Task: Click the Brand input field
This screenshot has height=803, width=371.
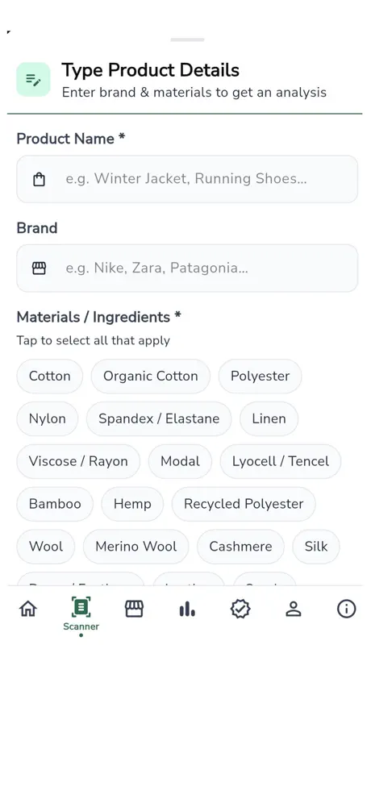Action: coord(187,268)
